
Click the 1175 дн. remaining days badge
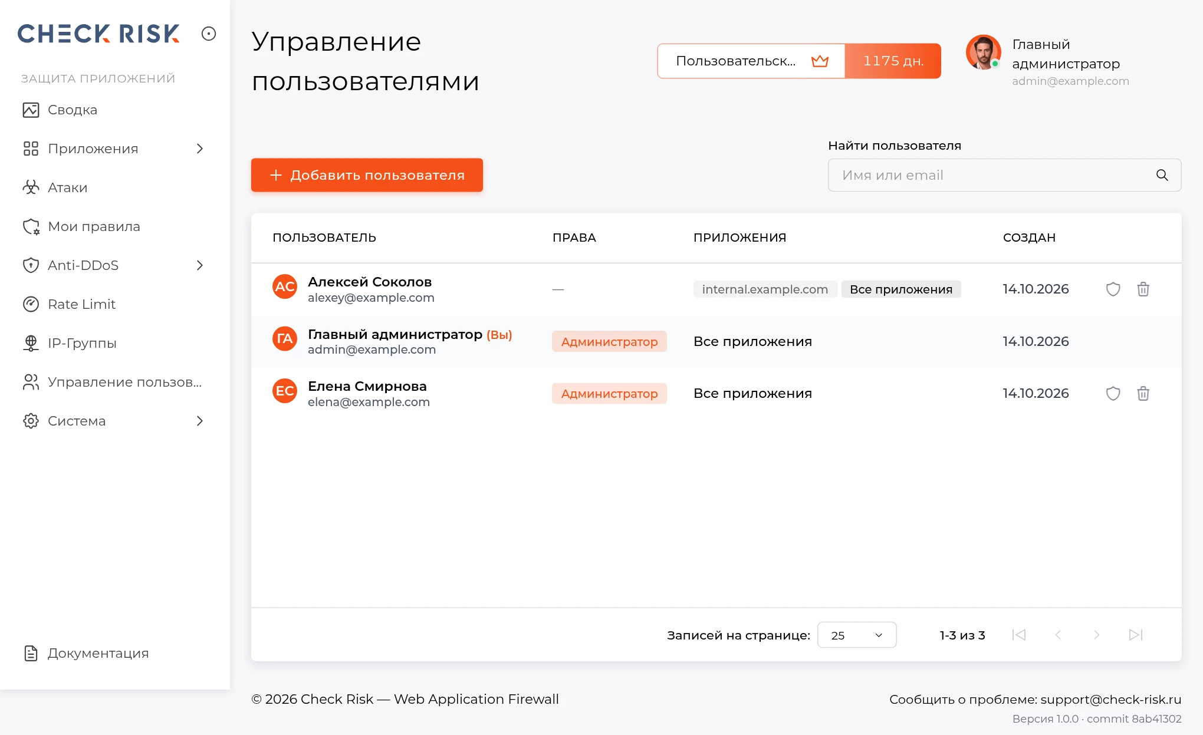click(x=893, y=61)
